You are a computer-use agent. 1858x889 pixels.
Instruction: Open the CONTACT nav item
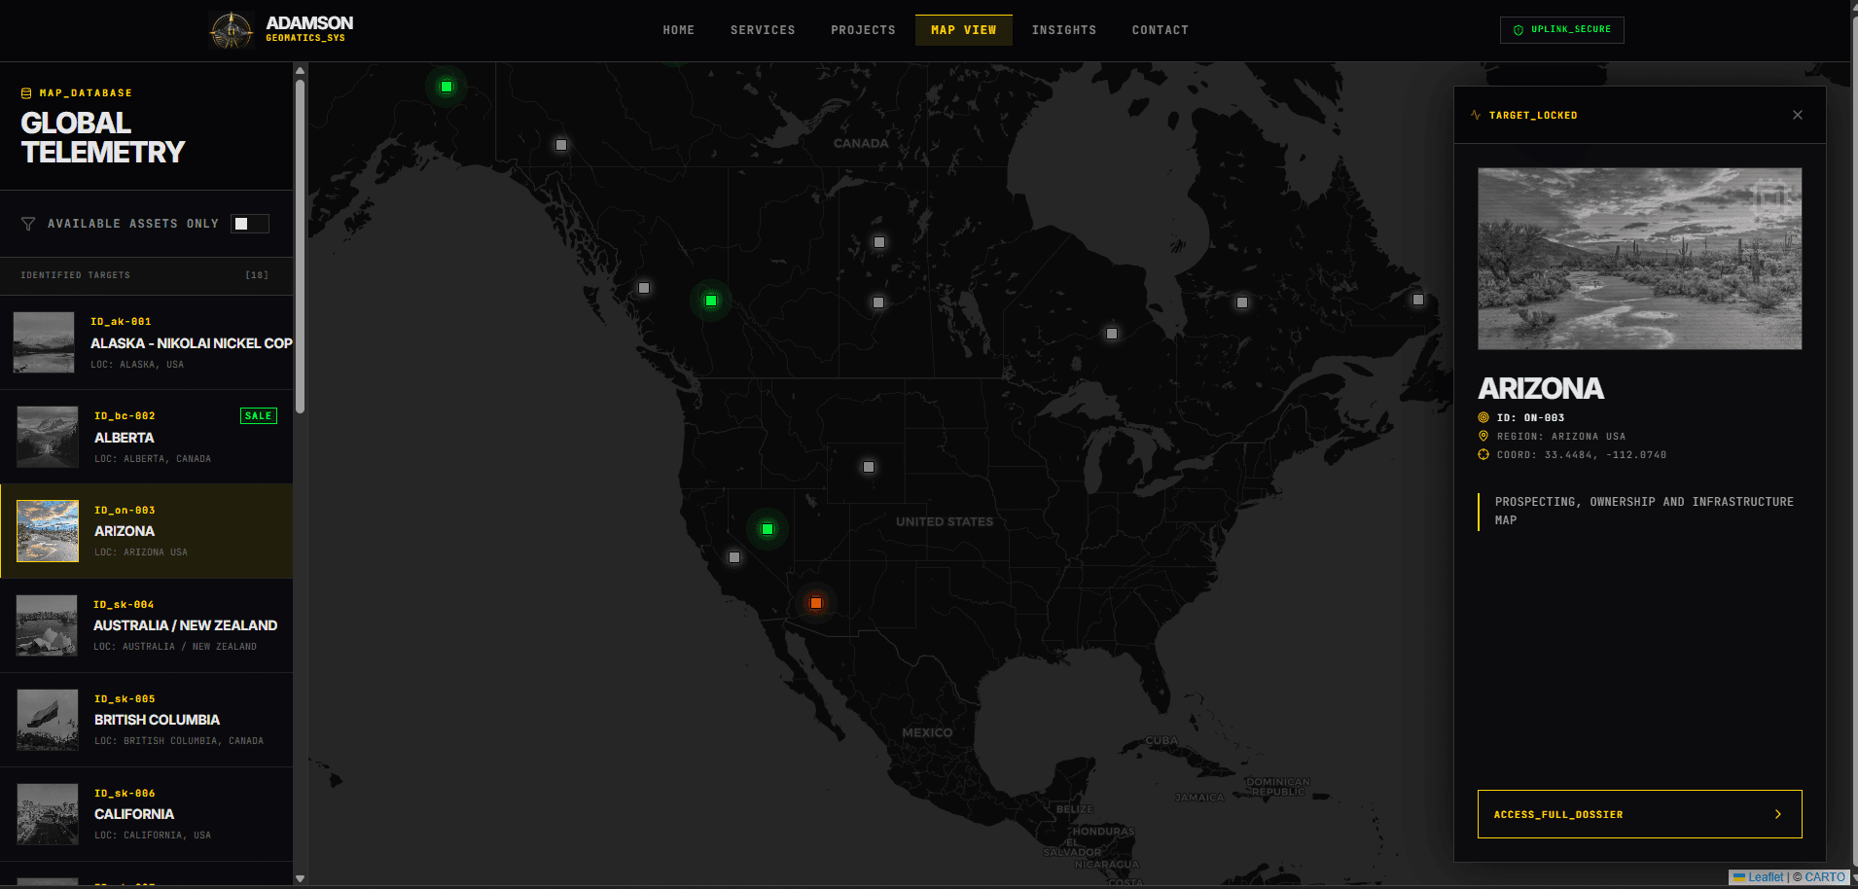coord(1161,30)
